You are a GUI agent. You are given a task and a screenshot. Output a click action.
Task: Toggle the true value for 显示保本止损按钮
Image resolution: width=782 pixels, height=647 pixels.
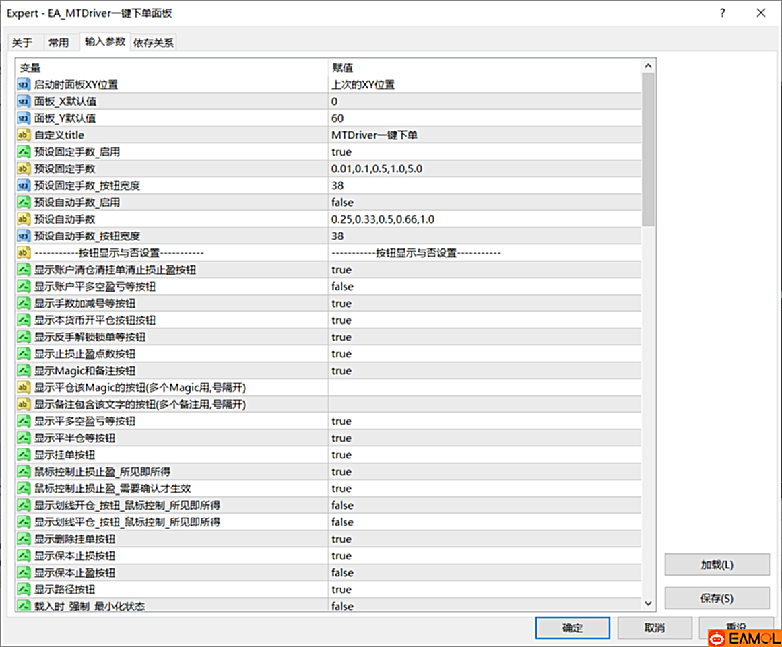click(x=341, y=556)
